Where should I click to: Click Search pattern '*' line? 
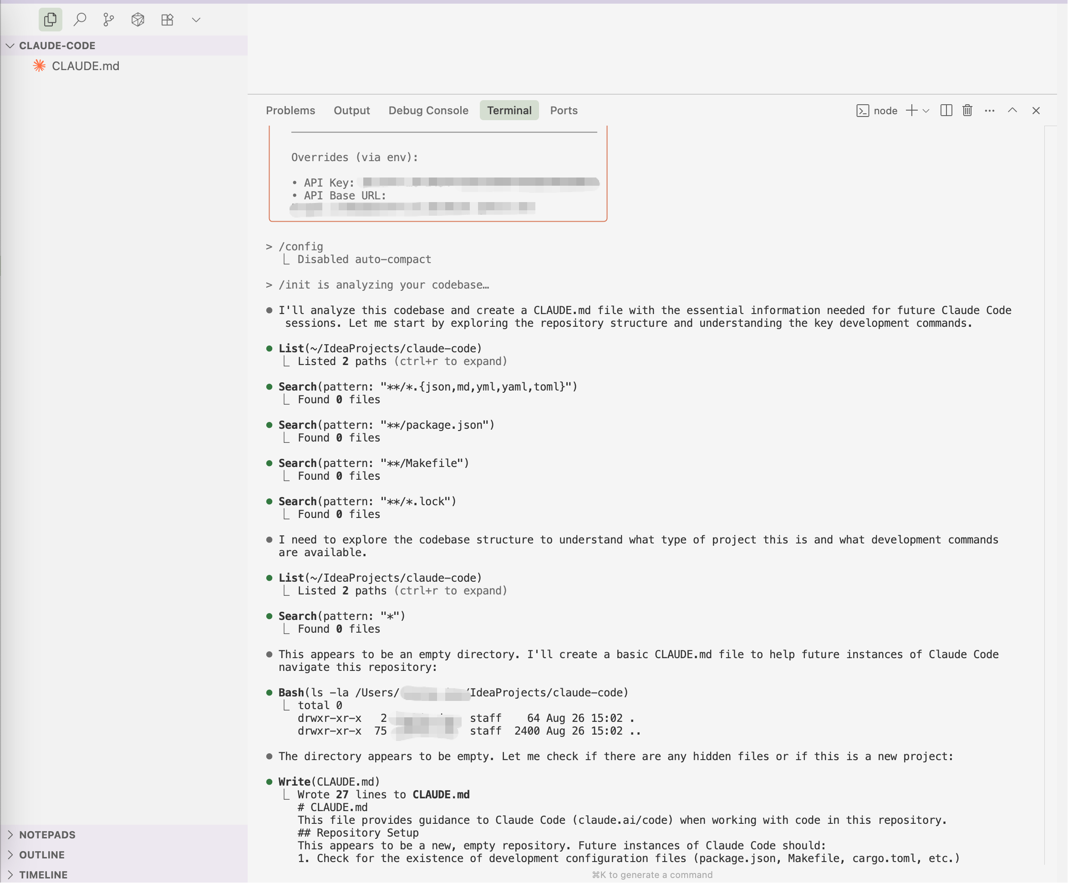(342, 616)
